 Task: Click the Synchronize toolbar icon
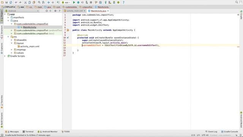(x=11, y=2)
